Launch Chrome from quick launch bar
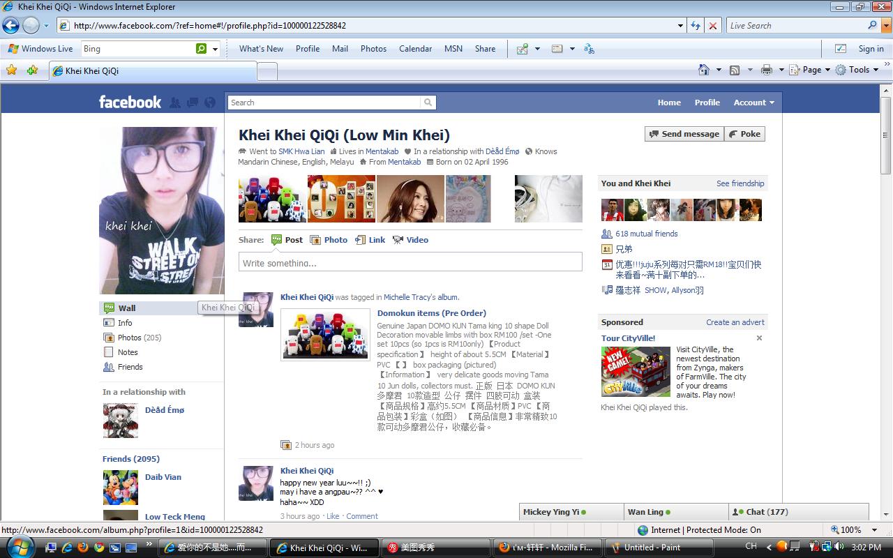Viewport: 893px width, 558px height. pyautogui.click(x=98, y=548)
